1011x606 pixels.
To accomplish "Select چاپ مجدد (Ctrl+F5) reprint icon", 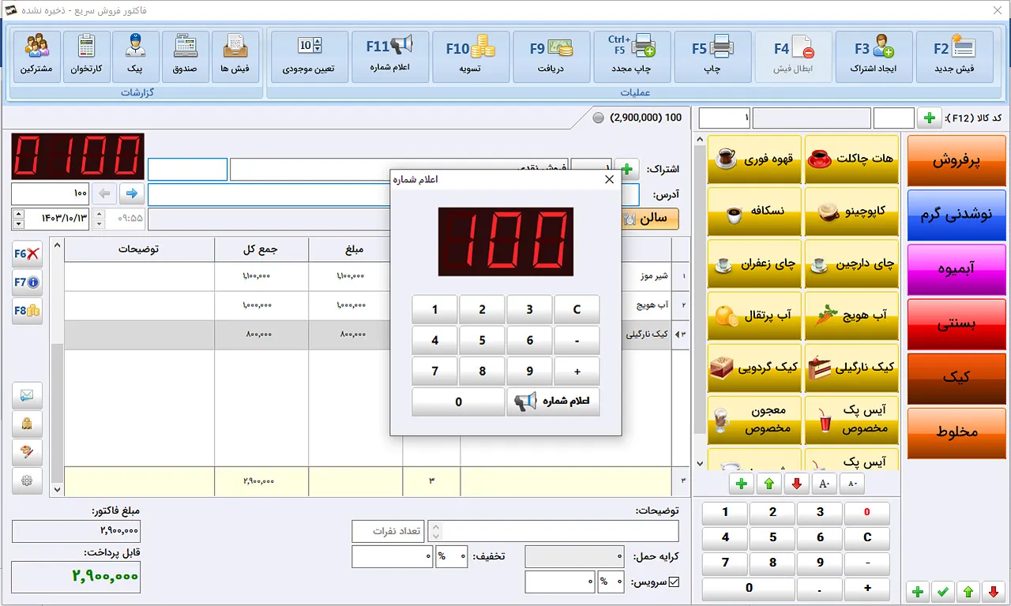I will point(632,57).
